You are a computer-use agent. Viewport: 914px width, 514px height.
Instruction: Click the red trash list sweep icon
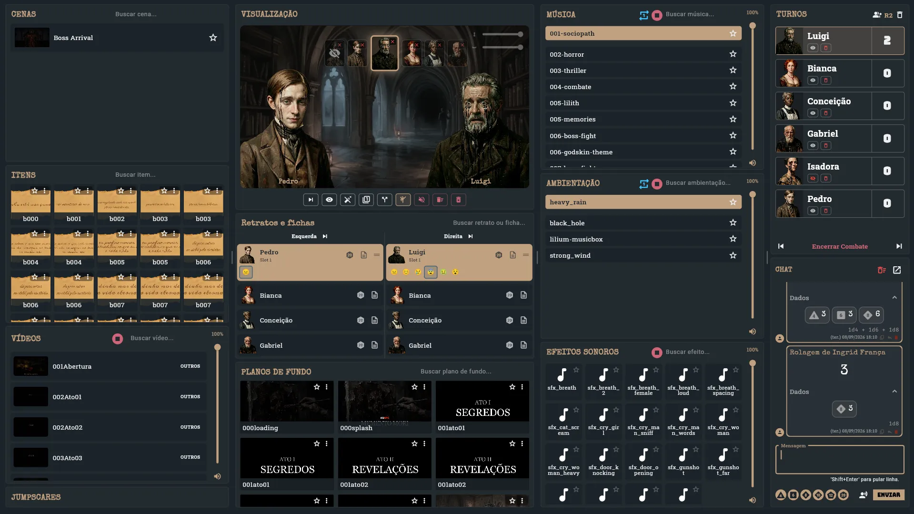click(440, 200)
